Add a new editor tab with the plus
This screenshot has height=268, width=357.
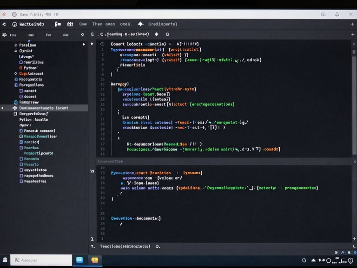pyautogui.click(x=353, y=34)
